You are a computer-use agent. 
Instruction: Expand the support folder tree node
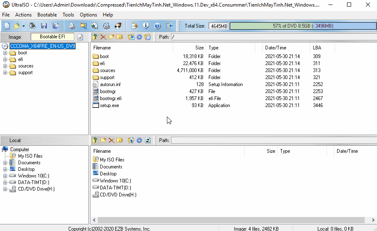[5, 72]
